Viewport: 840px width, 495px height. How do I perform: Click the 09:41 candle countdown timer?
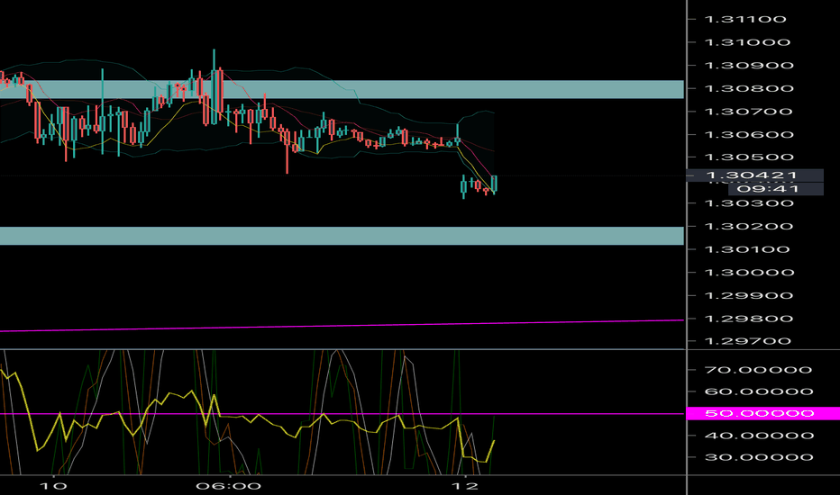755,189
